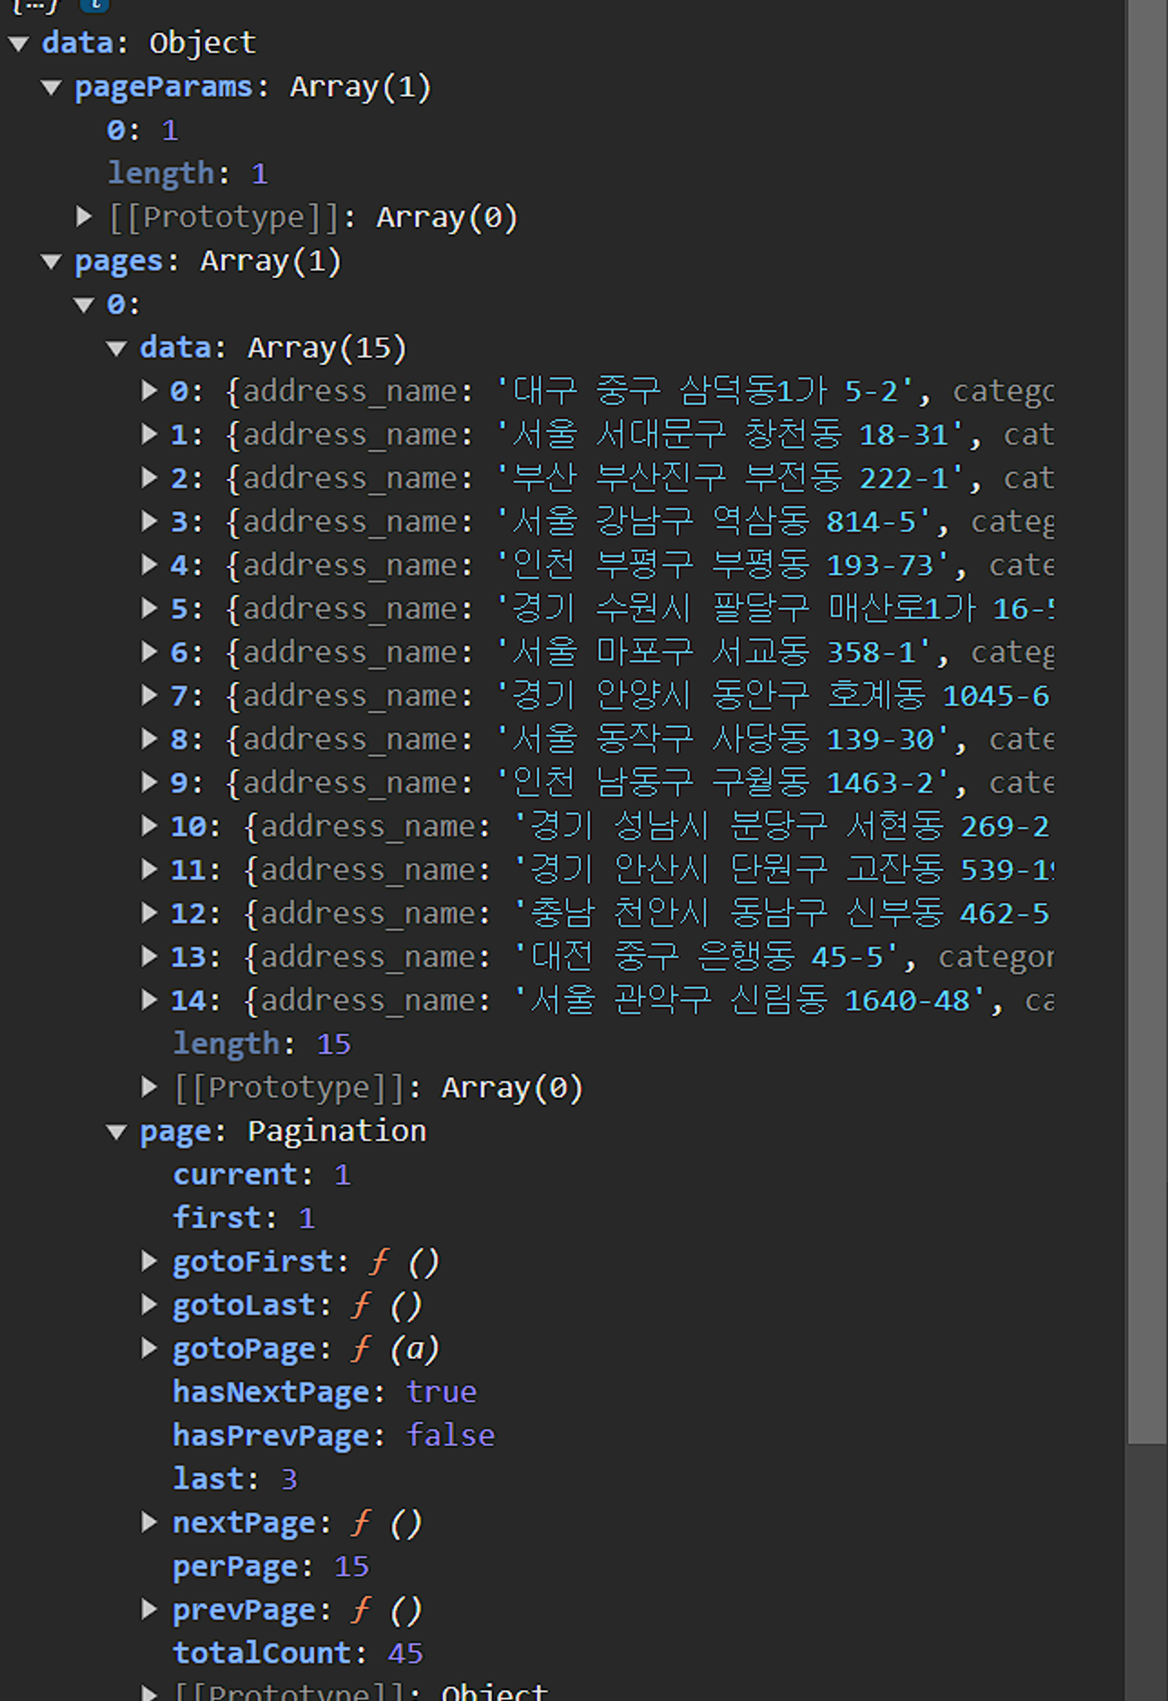This screenshot has width=1168, height=1701.
Task: Expand item 6 '서울 마포구 서교동 358-1'
Action: pos(150,652)
